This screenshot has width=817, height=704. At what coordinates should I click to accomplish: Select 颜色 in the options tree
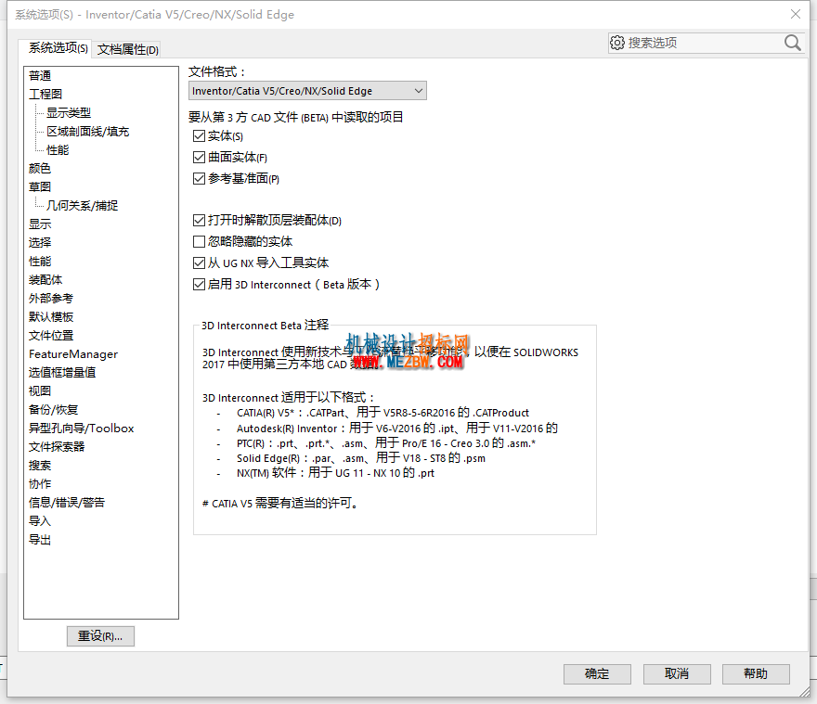click(40, 168)
